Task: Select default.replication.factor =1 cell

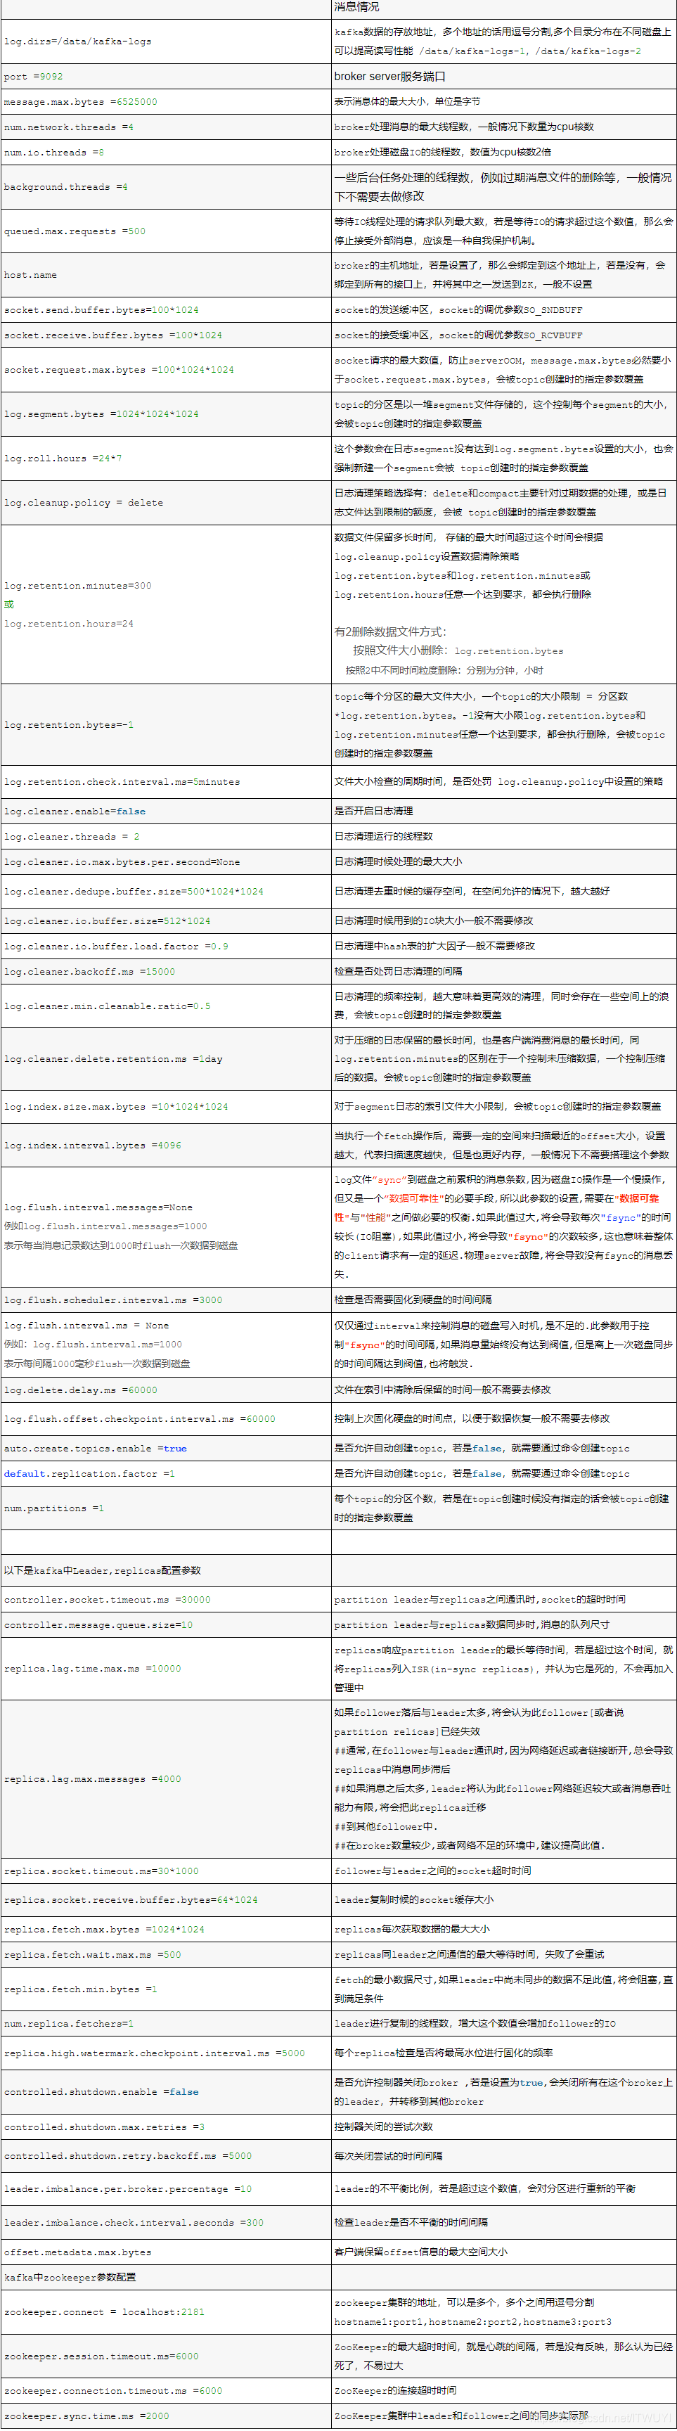Action: pyautogui.click(x=165, y=1474)
